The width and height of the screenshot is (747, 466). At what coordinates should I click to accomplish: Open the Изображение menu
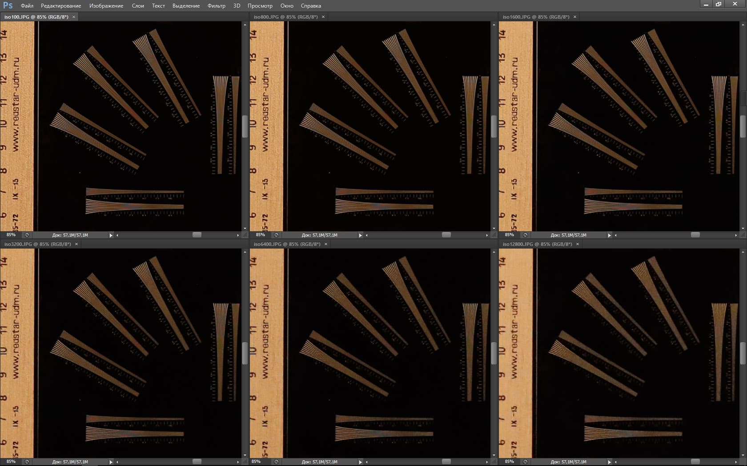106,6
